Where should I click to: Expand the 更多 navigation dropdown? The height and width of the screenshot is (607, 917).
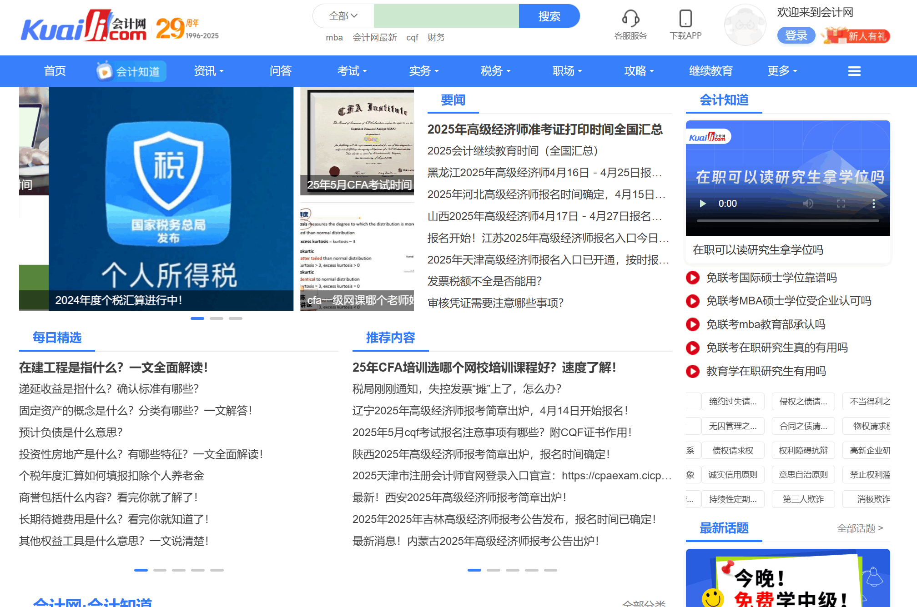782,71
